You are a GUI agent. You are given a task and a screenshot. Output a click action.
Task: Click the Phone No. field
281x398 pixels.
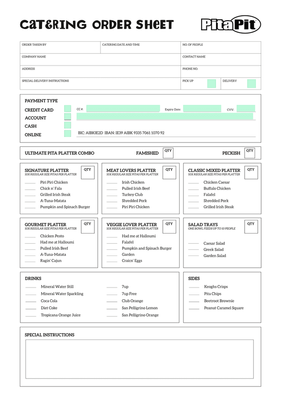pyautogui.click(x=221, y=72)
